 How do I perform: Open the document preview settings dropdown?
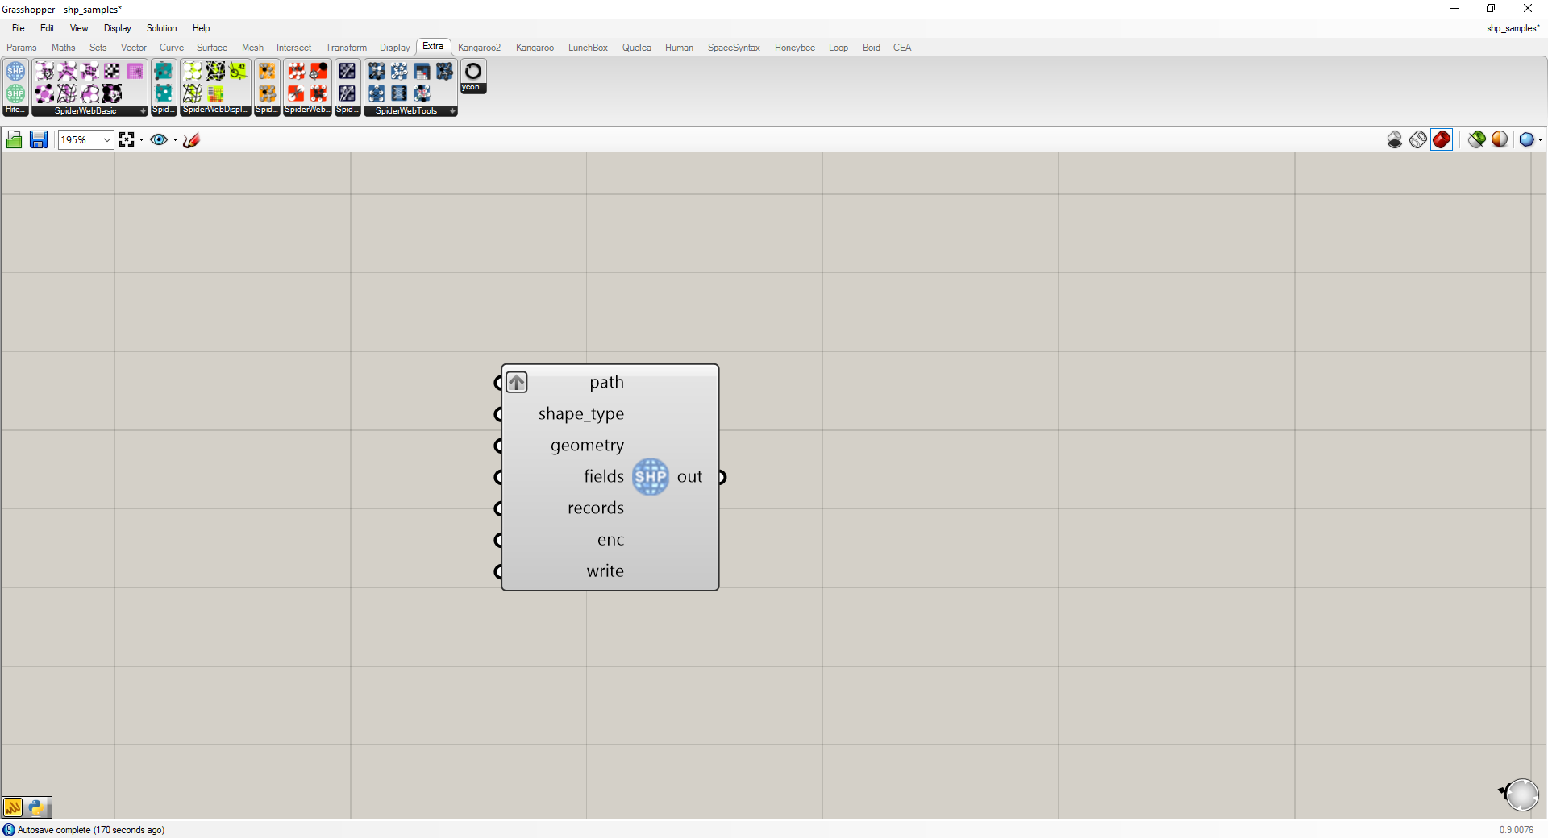point(1540,139)
